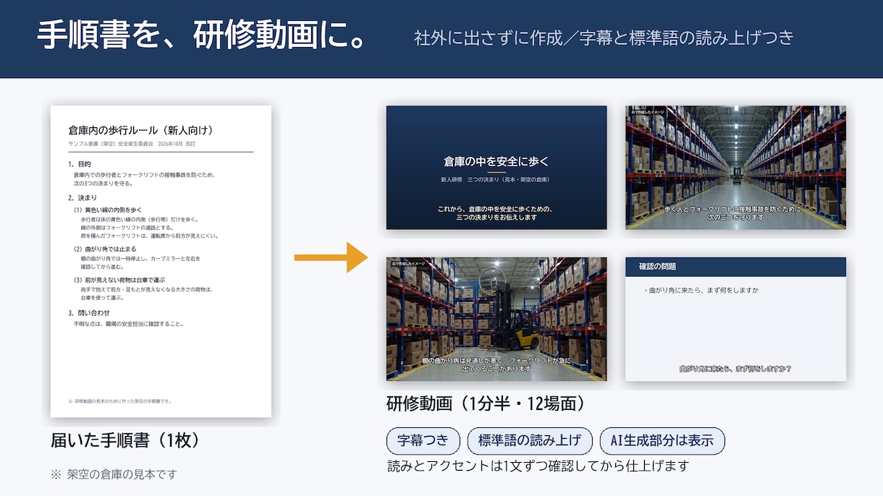Click the 標準語の読み上げ pill badge
The width and height of the screenshot is (883, 496).
click(x=530, y=441)
